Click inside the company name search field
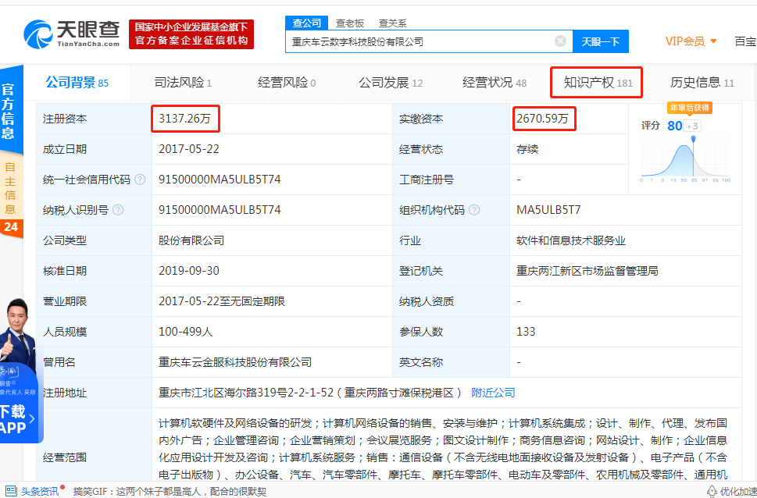757x498 pixels. click(422, 41)
